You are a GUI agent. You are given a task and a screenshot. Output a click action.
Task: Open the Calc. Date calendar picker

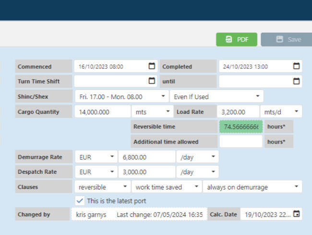(296, 214)
